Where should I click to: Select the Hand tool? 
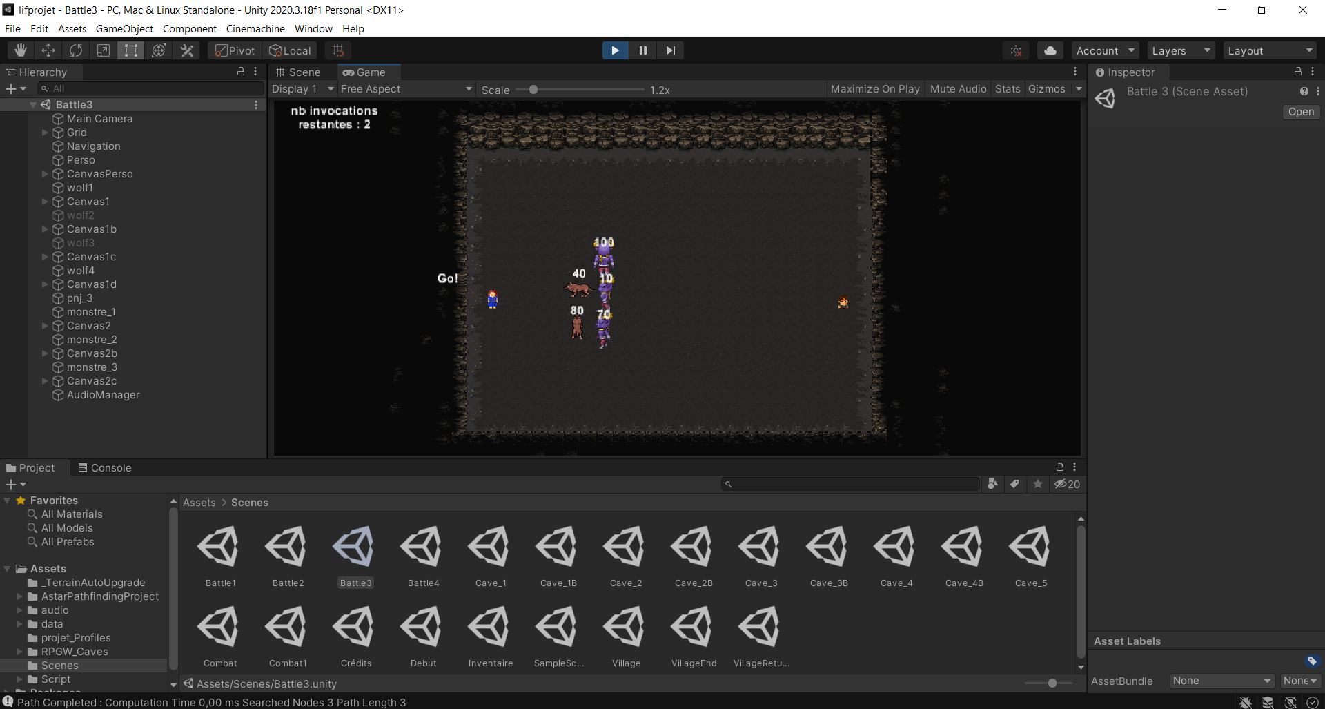(x=21, y=50)
